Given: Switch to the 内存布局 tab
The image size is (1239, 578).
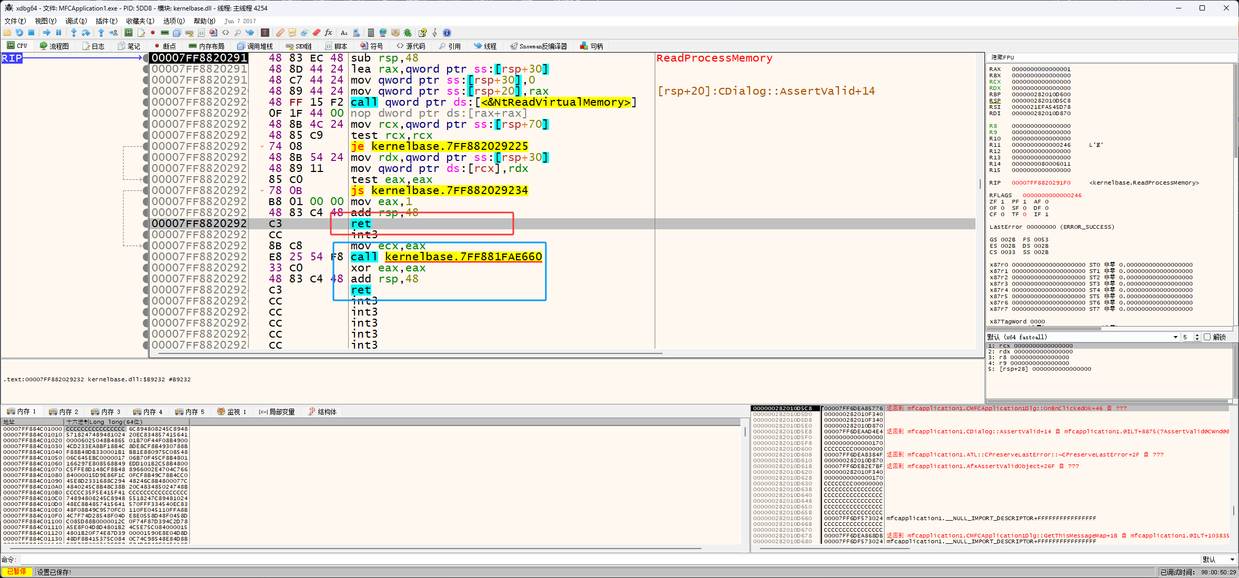Looking at the screenshot, I should [207, 46].
